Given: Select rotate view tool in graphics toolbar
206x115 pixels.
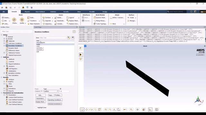Looking at the screenshot, I should (82, 110).
